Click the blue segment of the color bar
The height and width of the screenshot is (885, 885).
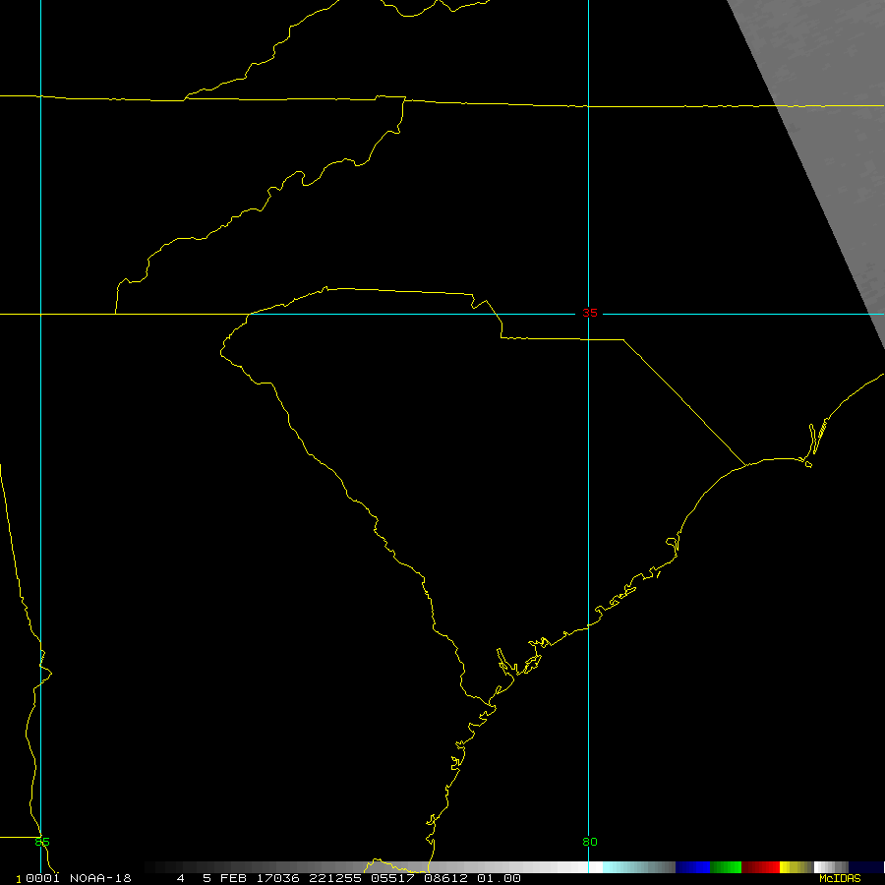click(x=692, y=867)
